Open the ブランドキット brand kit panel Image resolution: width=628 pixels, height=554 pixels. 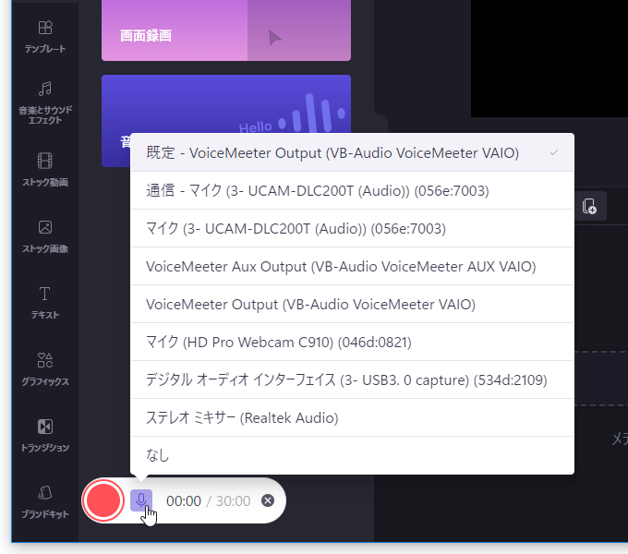tap(45, 502)
